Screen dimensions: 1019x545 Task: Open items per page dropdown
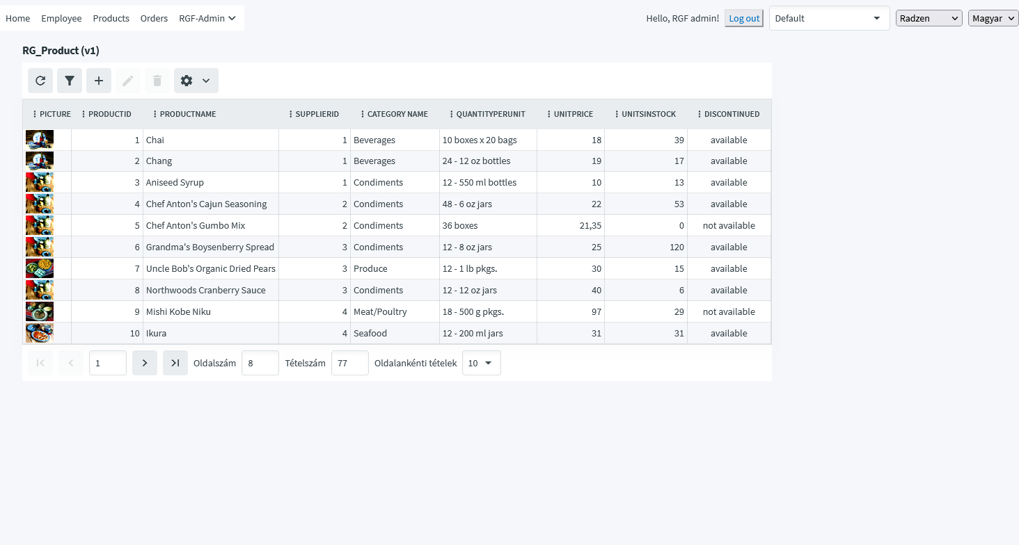(481, 363)
